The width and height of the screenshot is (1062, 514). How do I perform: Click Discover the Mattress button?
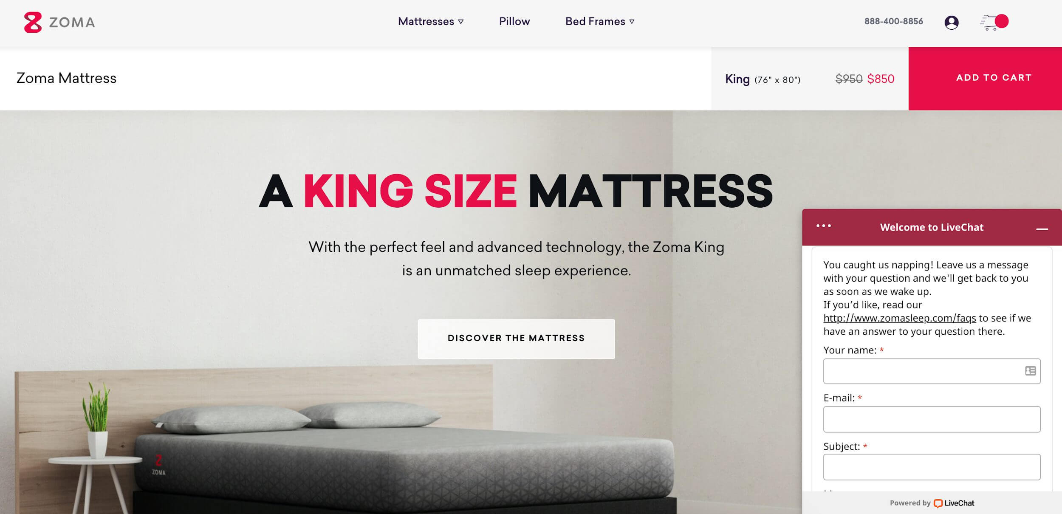click(516, 339)
